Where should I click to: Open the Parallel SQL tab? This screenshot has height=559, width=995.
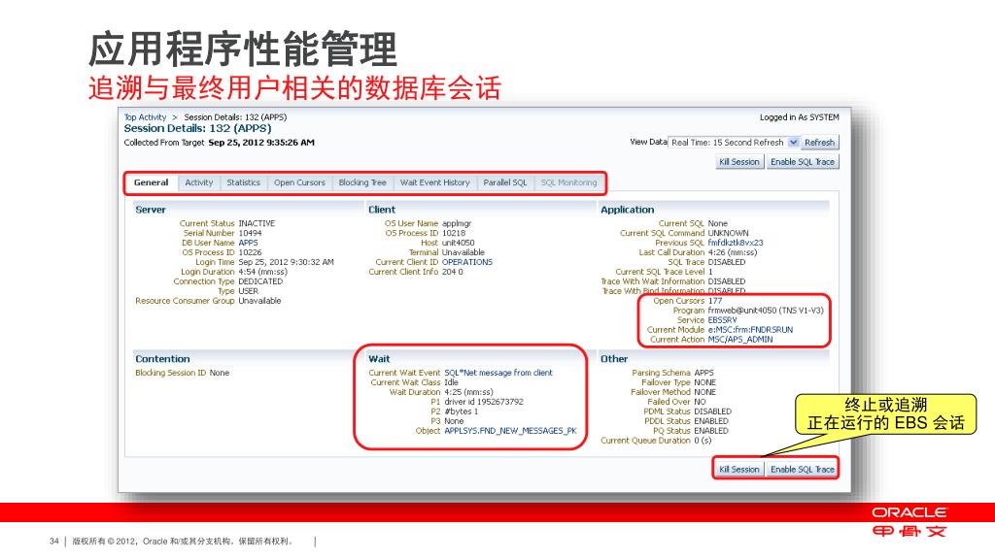(505, 182)
